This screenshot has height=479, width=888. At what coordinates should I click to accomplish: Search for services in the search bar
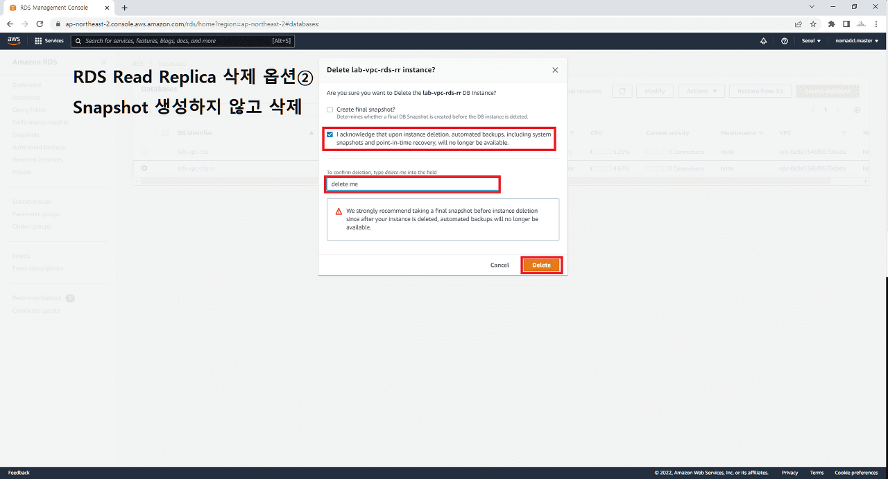coord(182,41)
